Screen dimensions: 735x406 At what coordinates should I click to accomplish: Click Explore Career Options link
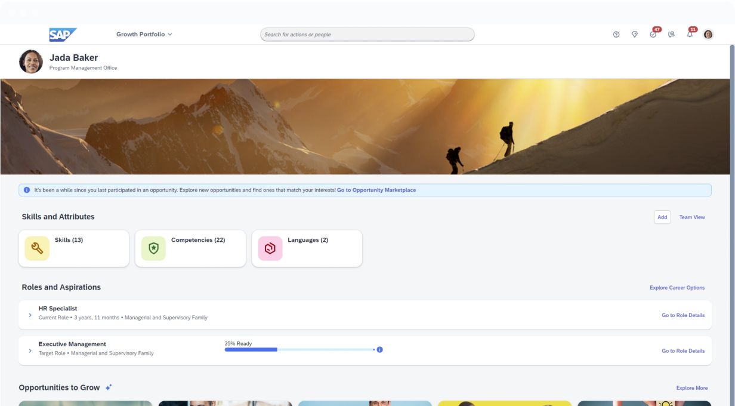coord(677,288)
